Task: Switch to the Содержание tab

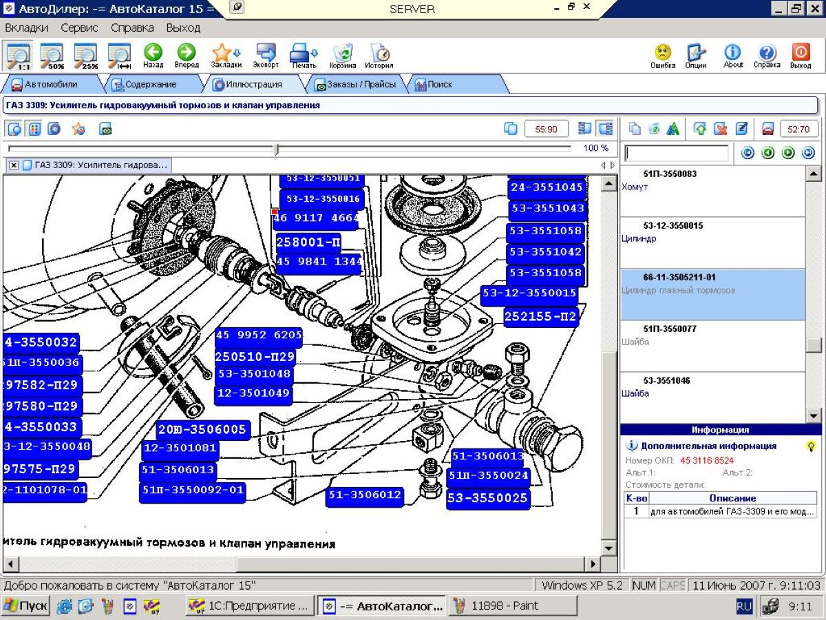Action: coord(151,85)
